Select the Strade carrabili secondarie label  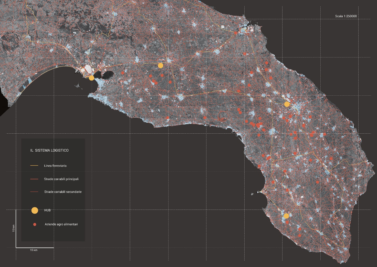(x=63, y=192)
